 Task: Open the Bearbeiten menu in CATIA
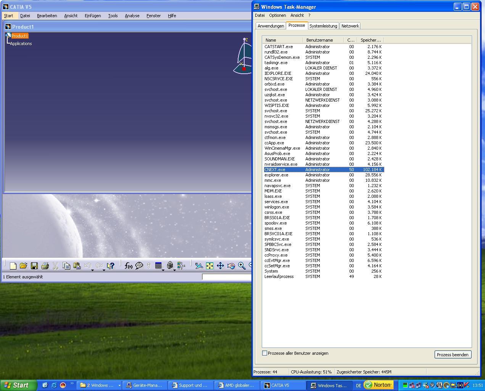pos(47,16)
